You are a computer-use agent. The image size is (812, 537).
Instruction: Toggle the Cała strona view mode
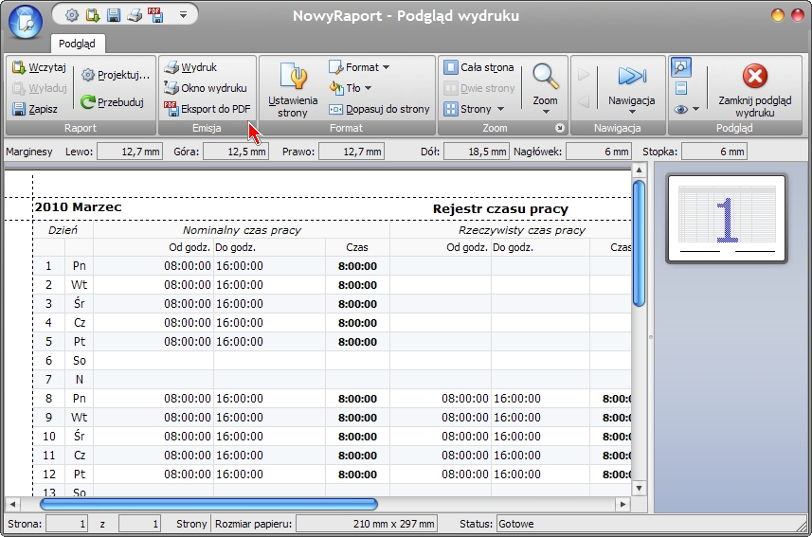[478, 67]
